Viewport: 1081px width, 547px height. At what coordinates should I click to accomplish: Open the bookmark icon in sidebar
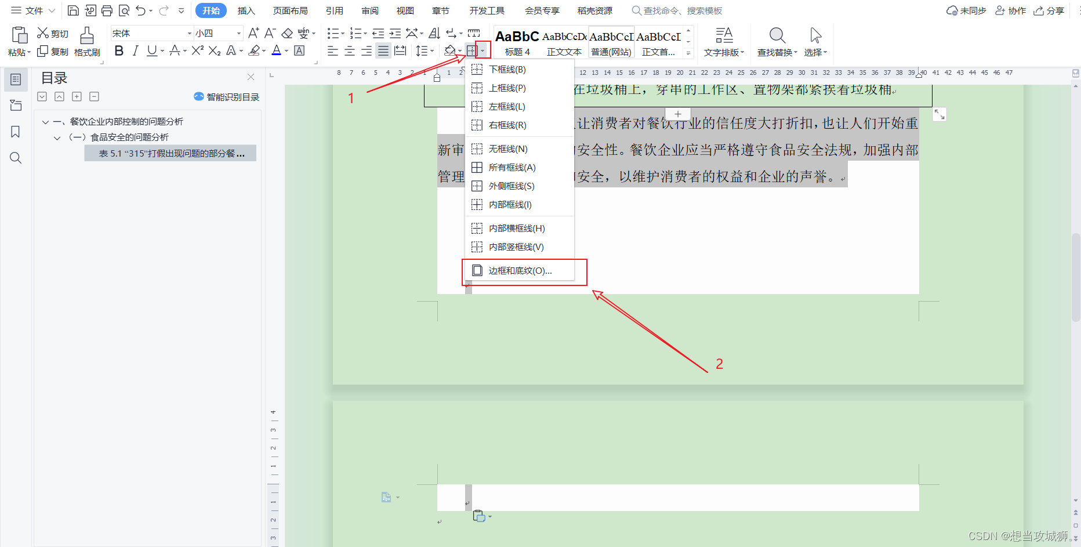[16, 132]
